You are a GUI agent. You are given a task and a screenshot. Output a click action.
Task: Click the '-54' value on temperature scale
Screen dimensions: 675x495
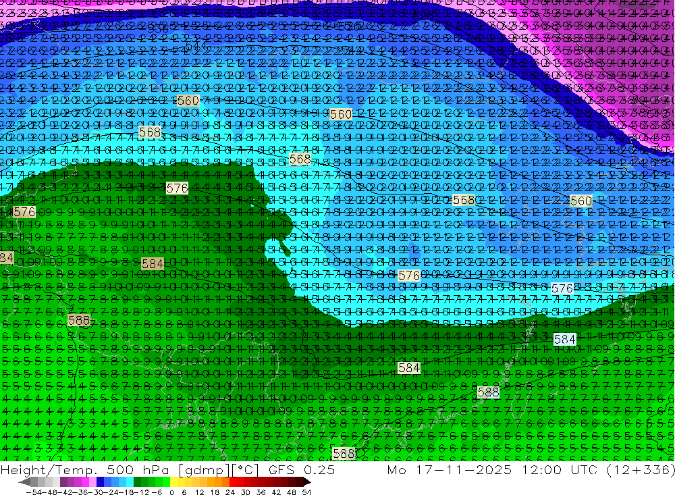pos(34,492)
